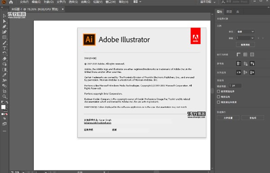The height and width of the screenshot is (173, 270).
Task: Toggle the show guides button
Action: (x=238, y=64)
